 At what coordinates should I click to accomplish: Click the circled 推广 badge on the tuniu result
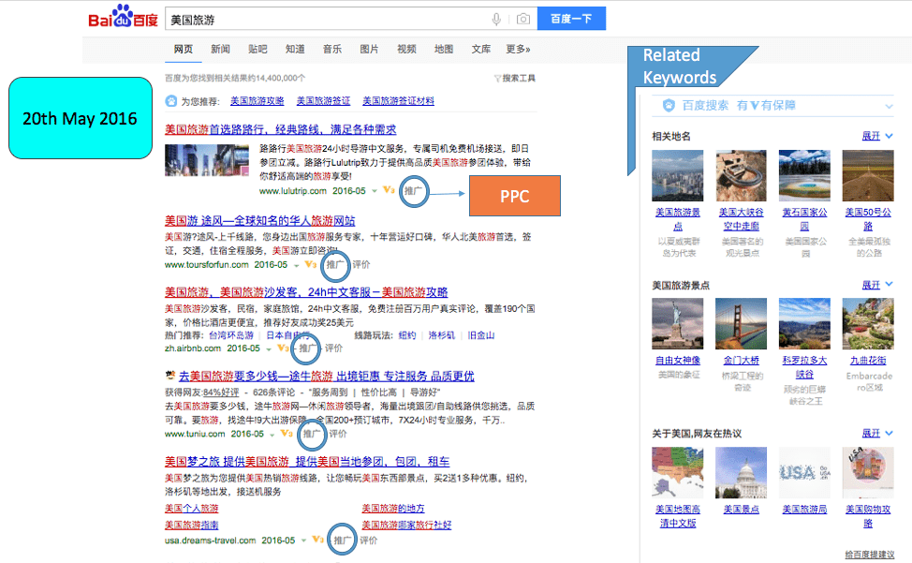click(312, 435)
